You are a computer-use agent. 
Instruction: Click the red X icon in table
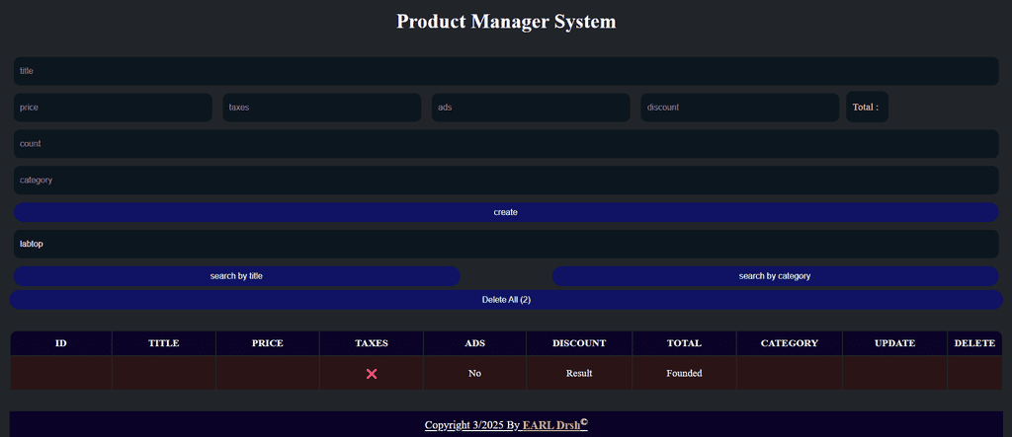click(x=372, y=374)
